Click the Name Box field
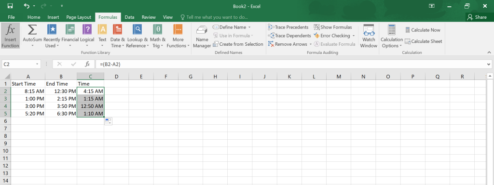 click(x=18, y=64)
